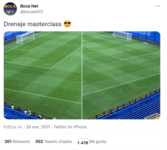The height and width of the screenshot is (150, 167).
Task: Click the yellow-vest staff in left photo
Action: [x=13, y=107]
